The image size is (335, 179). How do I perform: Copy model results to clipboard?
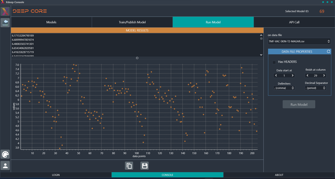click(129, 166)
